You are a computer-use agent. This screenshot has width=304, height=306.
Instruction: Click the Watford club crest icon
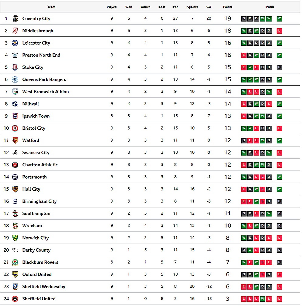click(15, 140)
